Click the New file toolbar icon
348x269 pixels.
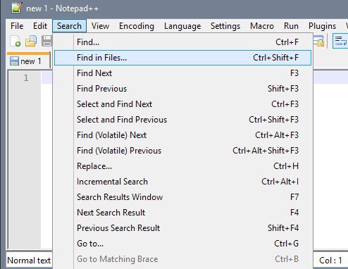[15, 41]
